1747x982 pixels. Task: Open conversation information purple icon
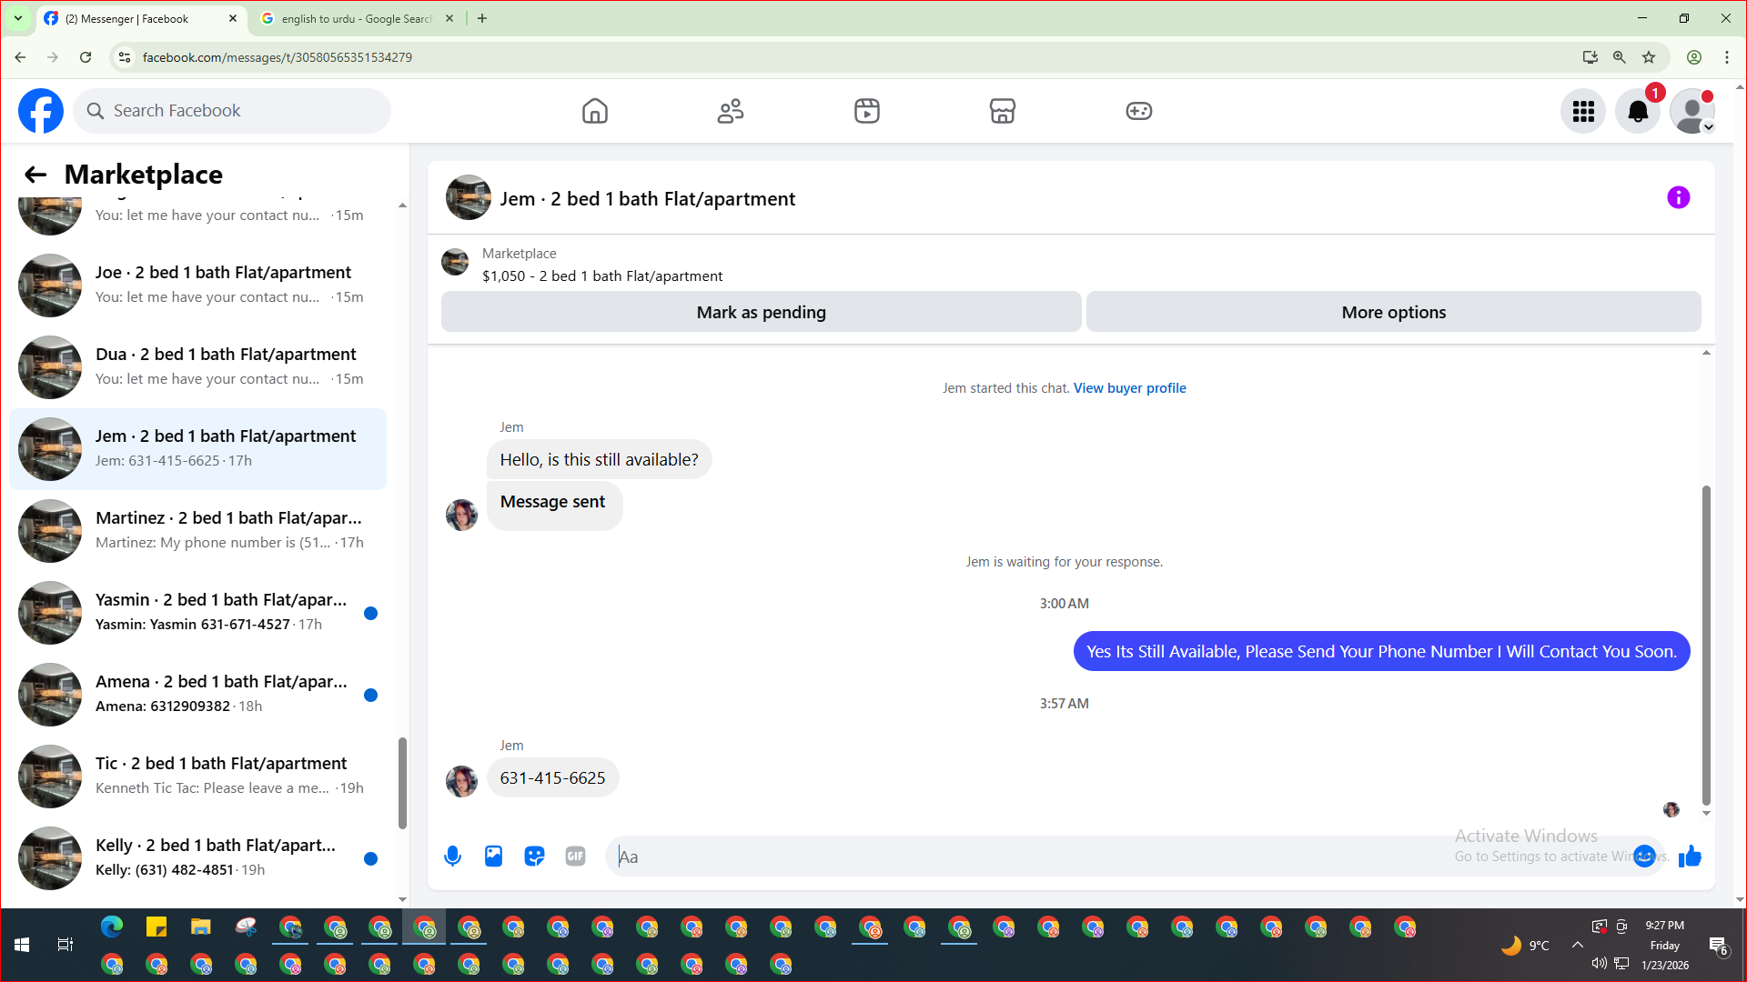click(1678, 197)
